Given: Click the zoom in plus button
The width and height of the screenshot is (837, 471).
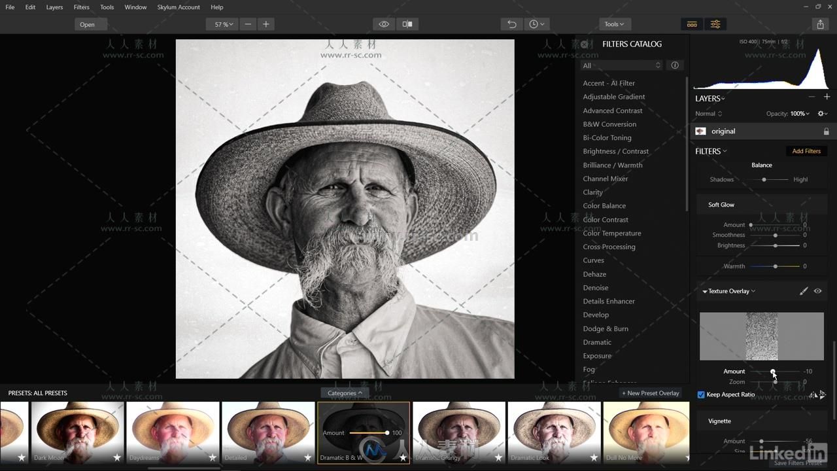Looking at the screenshot, I should click(265, 24).
